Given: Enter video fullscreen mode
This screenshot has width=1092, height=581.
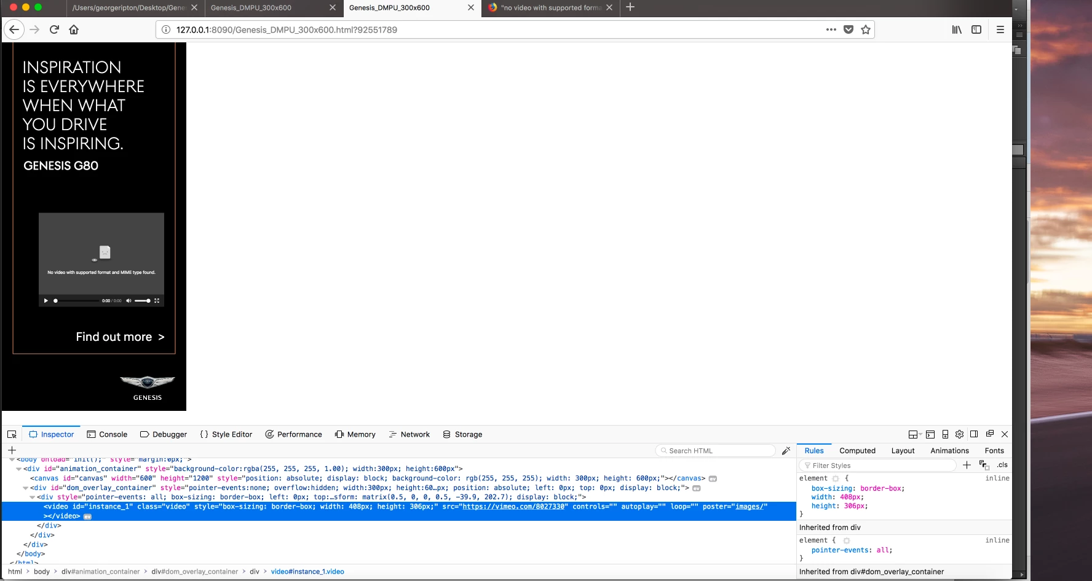Looking at the screenshot, I should coord(157,301).
